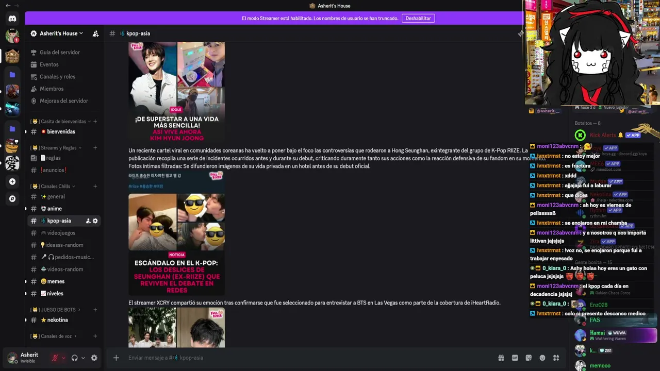Screen dimensions: 660x371
Task: Switch to the ideasss-random channel
Action: pos(64,245)
